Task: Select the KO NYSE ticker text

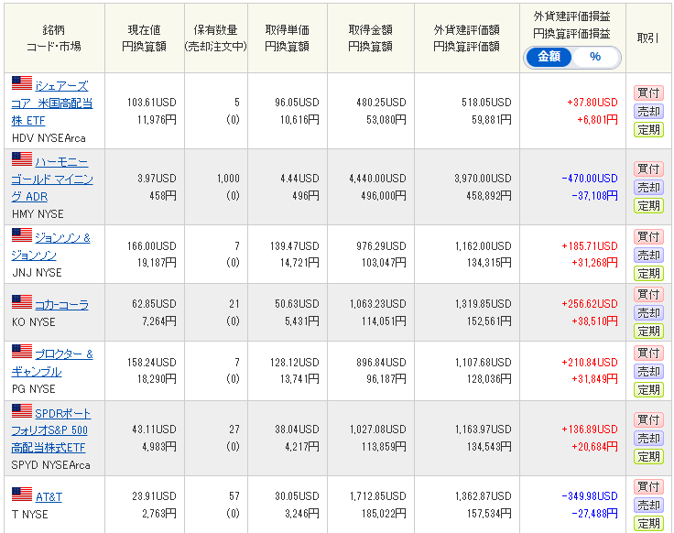Action: tap(34, 322)
